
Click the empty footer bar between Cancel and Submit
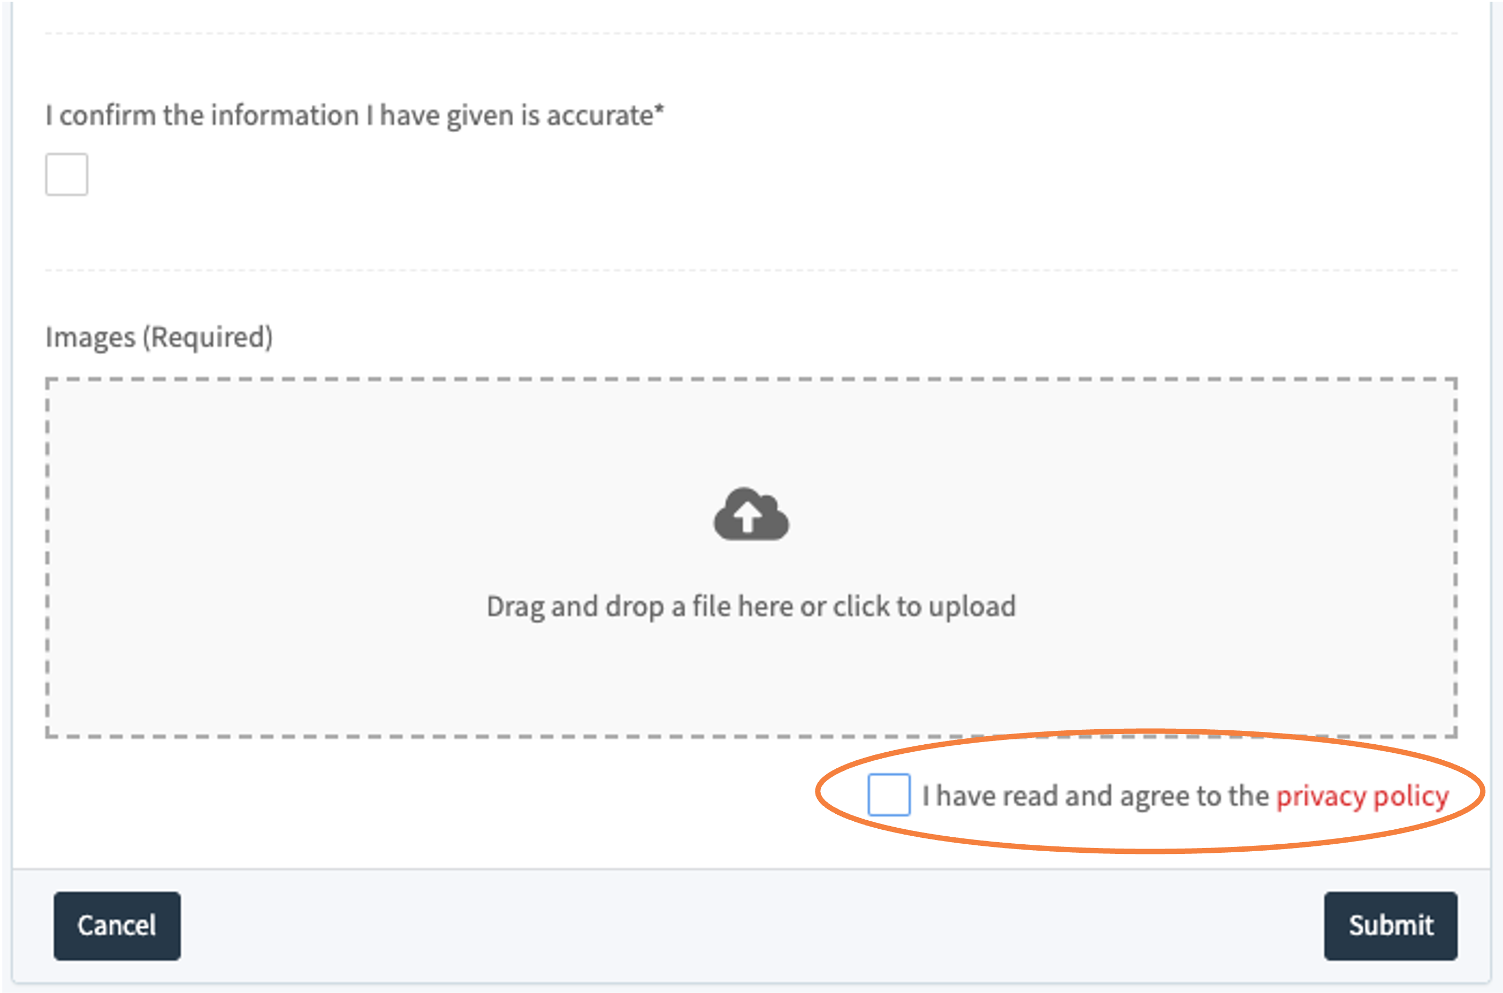(752, 926)
